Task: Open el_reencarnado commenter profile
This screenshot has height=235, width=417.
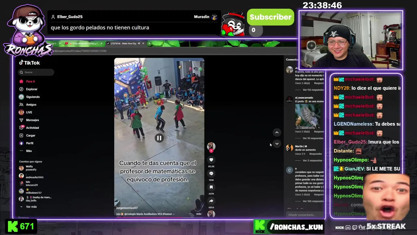Action: (304, 98)
